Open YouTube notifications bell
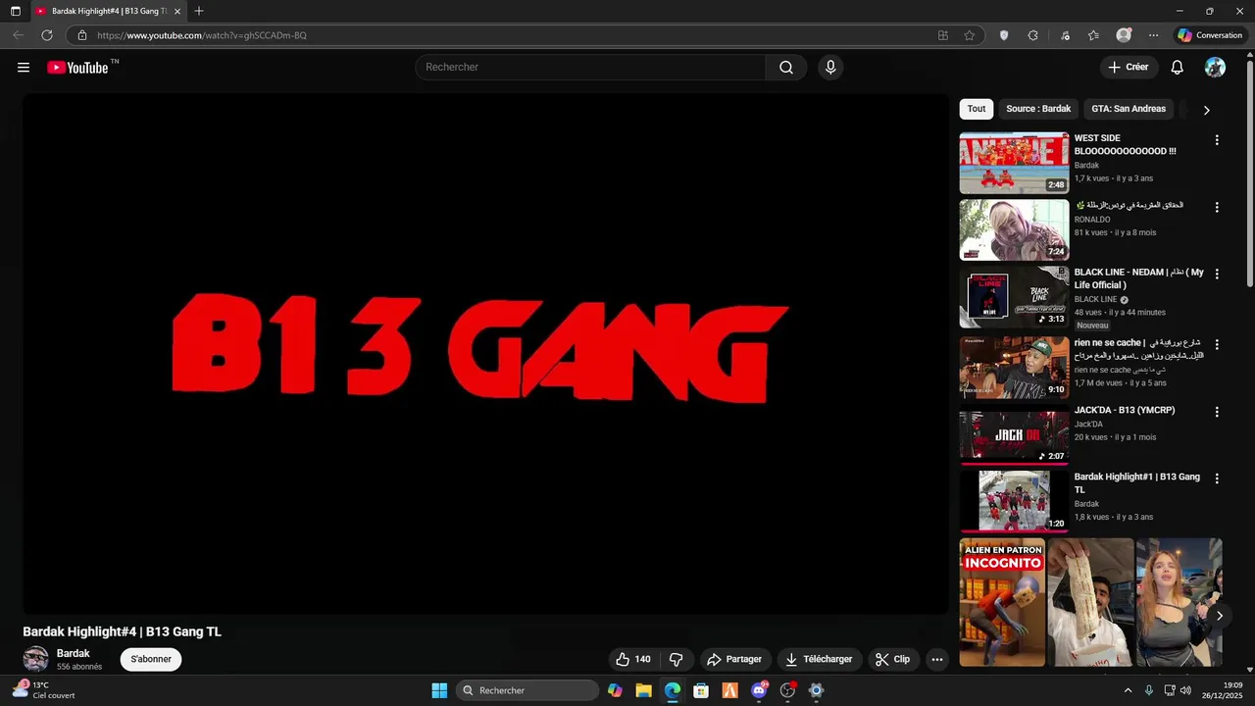This screenshot has width=1255, height=706. click(x=1178, y=68)
